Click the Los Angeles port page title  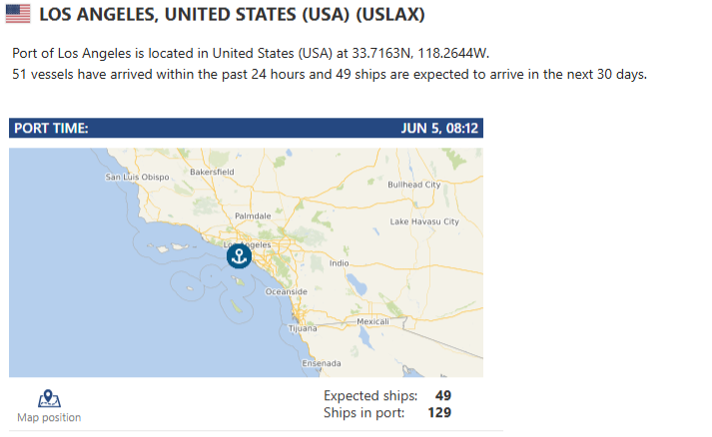tap(232, 15)
